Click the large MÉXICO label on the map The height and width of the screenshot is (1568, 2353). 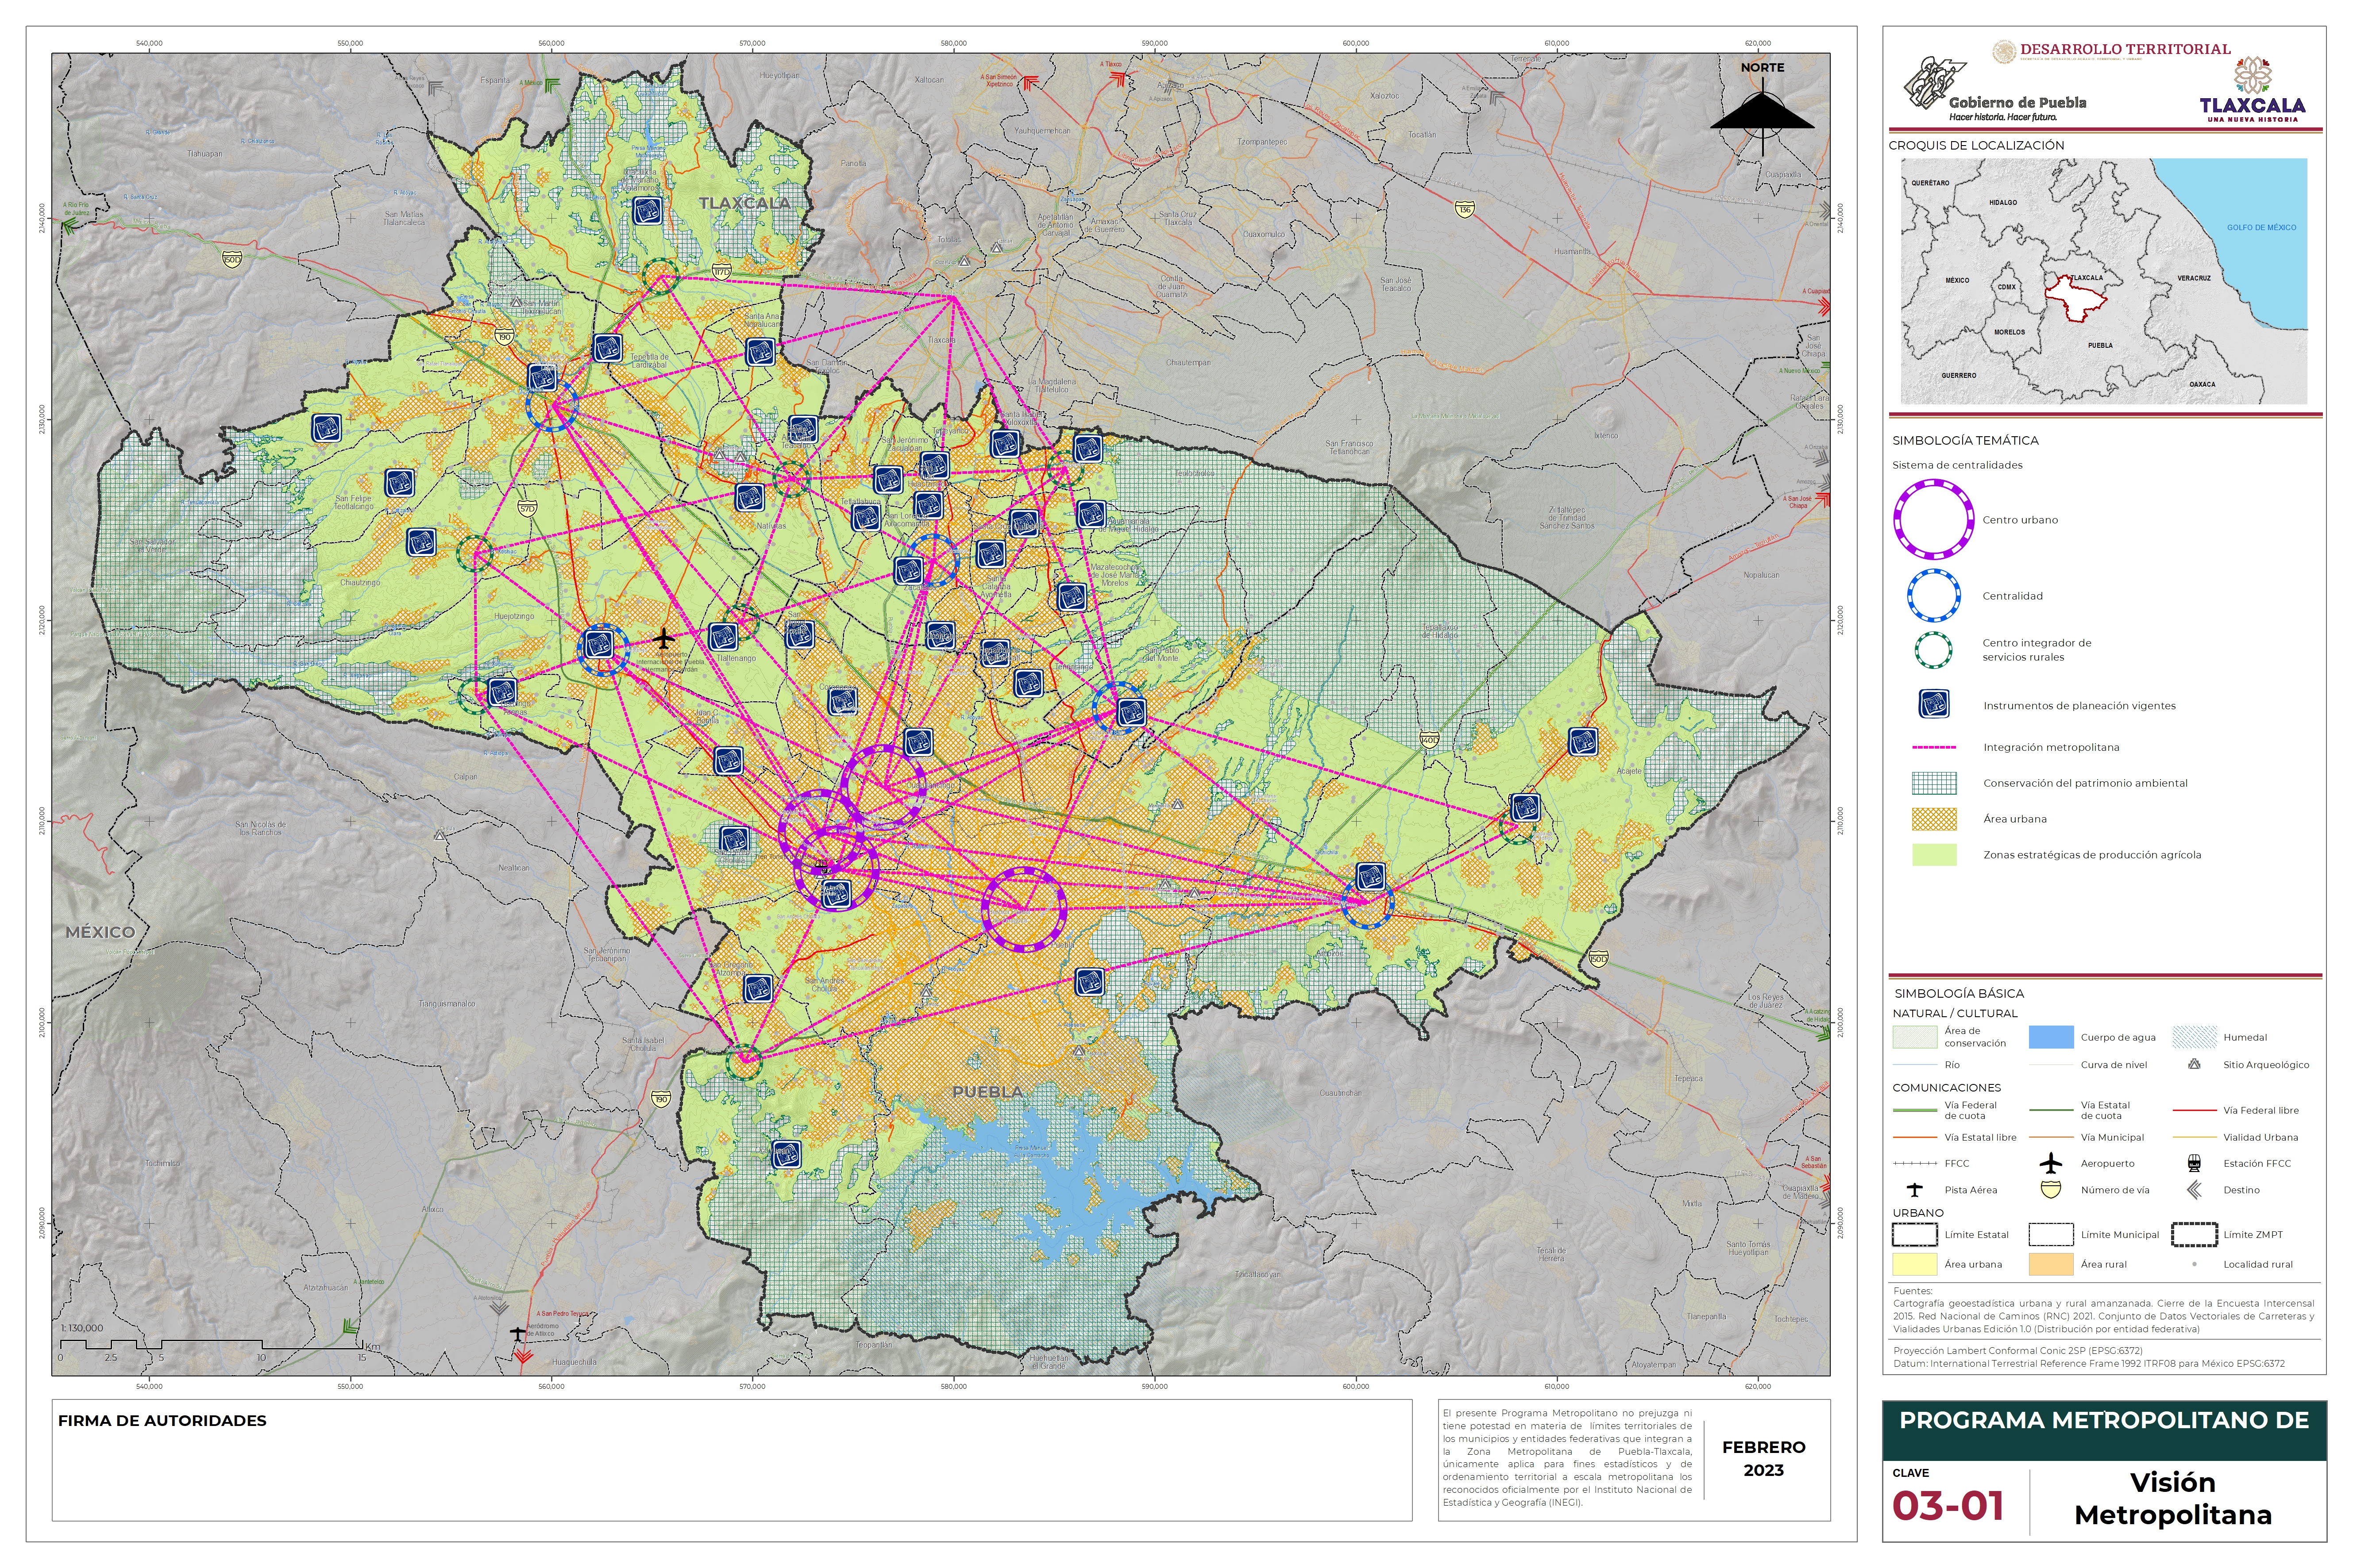pyautogui.click(x=100, y=932)
